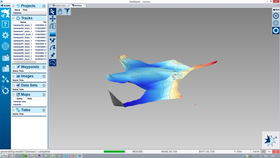
Task: Click the shoreline map outline tool
Action: click(53, 62)
